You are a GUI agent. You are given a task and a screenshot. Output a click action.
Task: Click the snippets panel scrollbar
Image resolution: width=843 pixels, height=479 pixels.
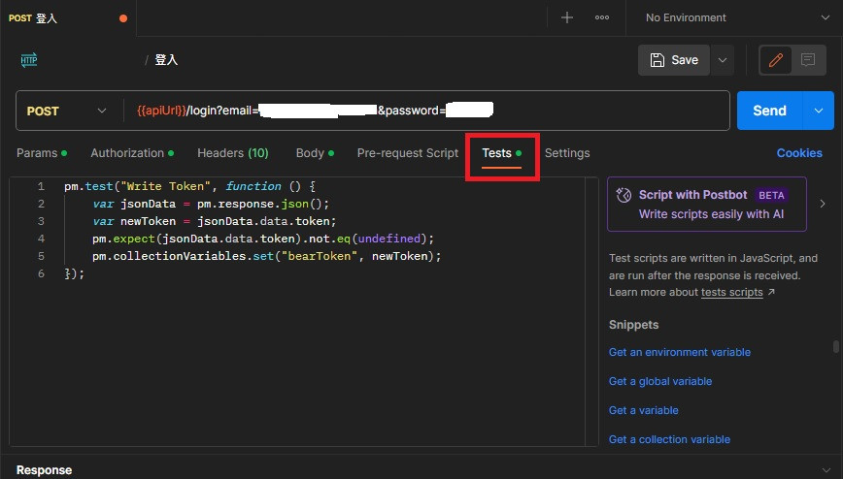click(835, 346)
